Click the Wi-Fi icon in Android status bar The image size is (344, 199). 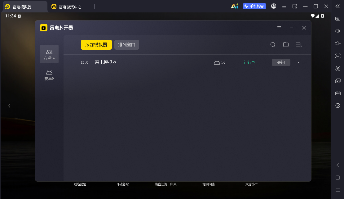click(313, 16)
